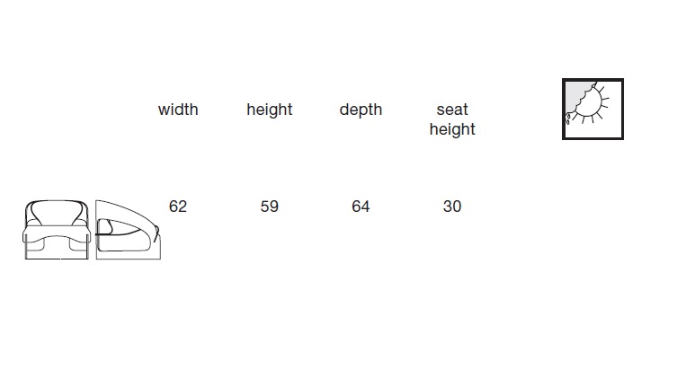Select the height value 59
This screenshot has height=378, width=695.
point(270,207)
